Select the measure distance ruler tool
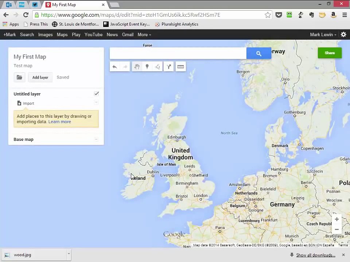The width and height of the screenshot is (350, 262). click(180, 67)
